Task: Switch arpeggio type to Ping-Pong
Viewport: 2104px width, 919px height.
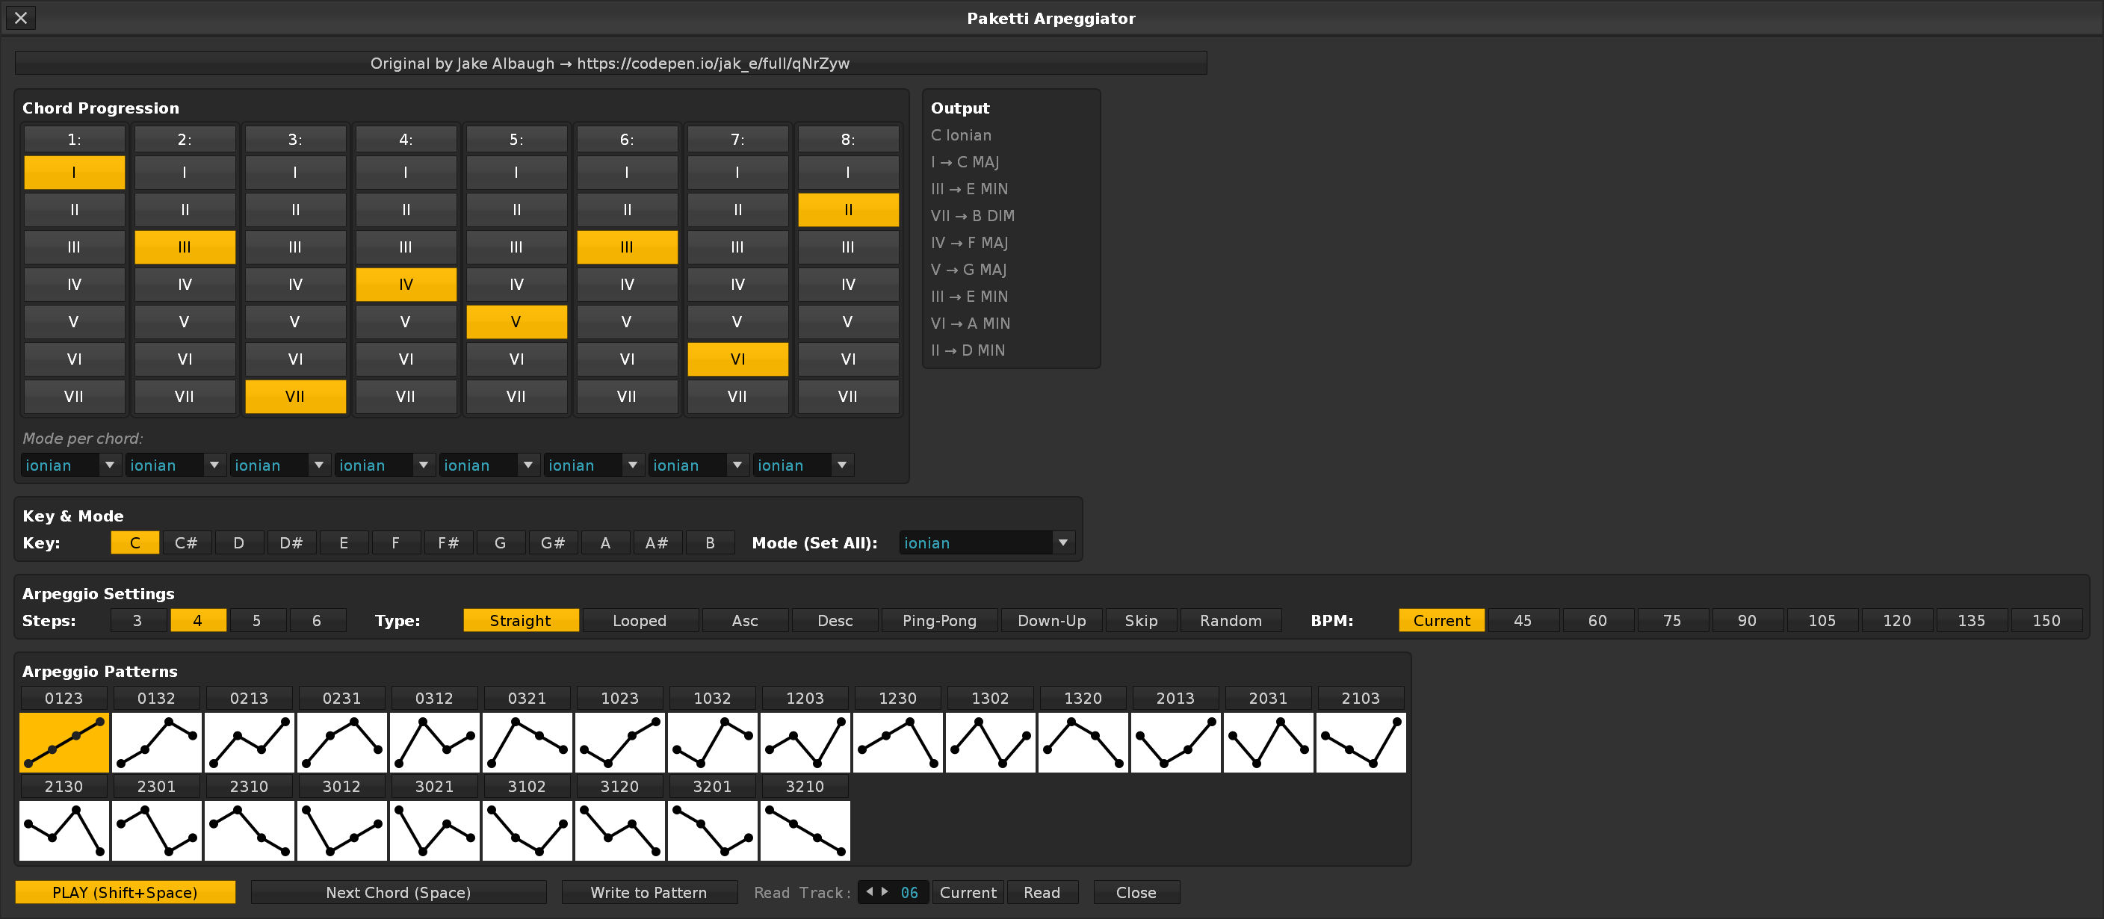Action: coord(940,620)
